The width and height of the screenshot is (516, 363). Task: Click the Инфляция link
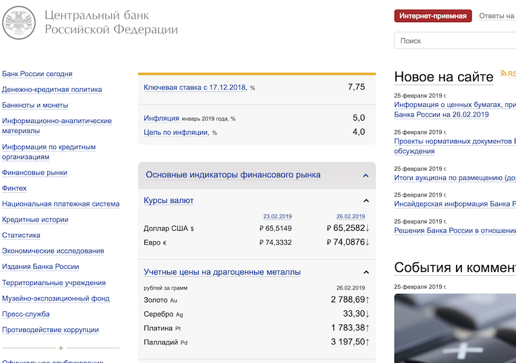coord(161,118)
